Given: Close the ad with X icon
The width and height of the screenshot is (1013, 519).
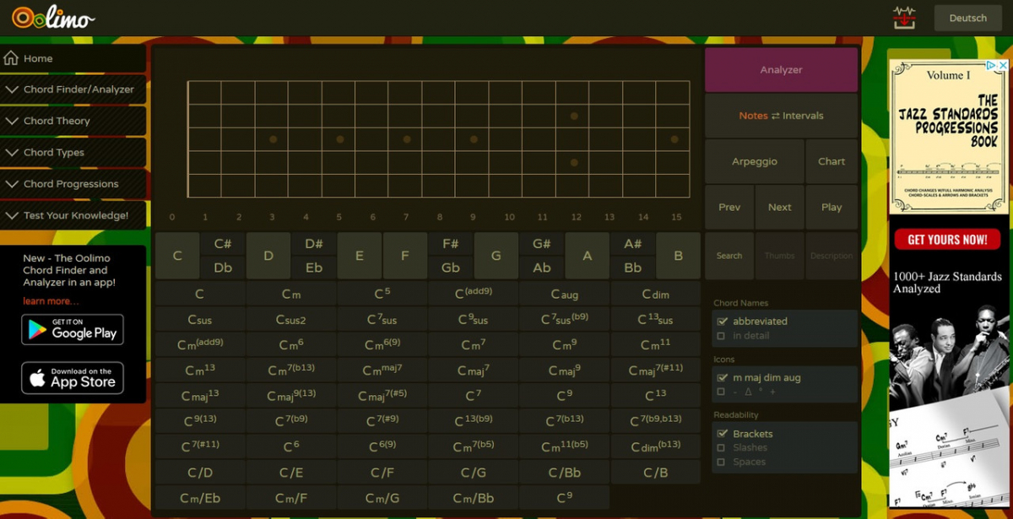Looking at the screenshot, I should point(1003,66).
